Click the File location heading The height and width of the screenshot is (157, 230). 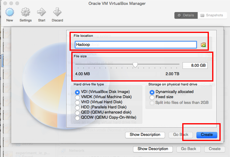pos(83,36)
